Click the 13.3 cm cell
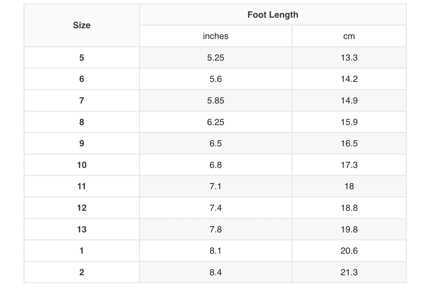Viewport: 426px width, 291px height. [x=349, y=58]
